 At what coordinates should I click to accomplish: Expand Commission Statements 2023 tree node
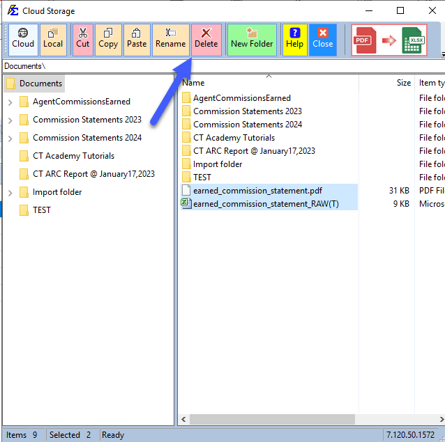click(x=10, y=120)
